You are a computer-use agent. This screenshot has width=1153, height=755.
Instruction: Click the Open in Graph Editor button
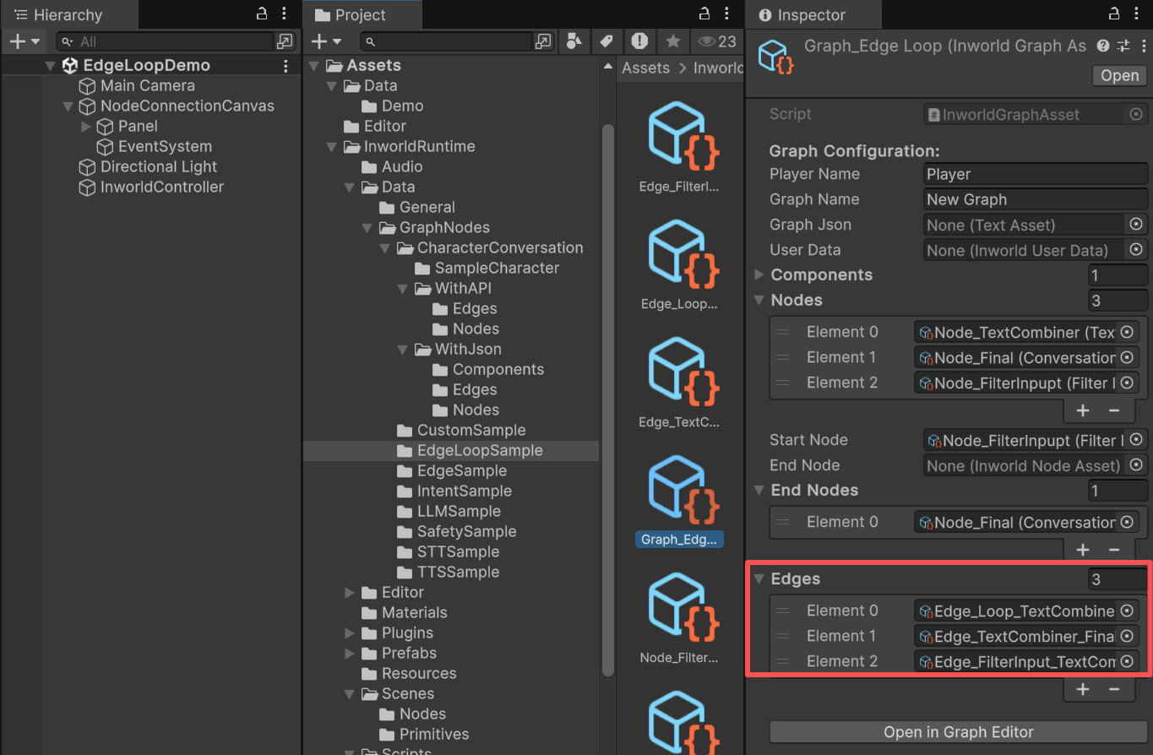[x=958, y=732]
